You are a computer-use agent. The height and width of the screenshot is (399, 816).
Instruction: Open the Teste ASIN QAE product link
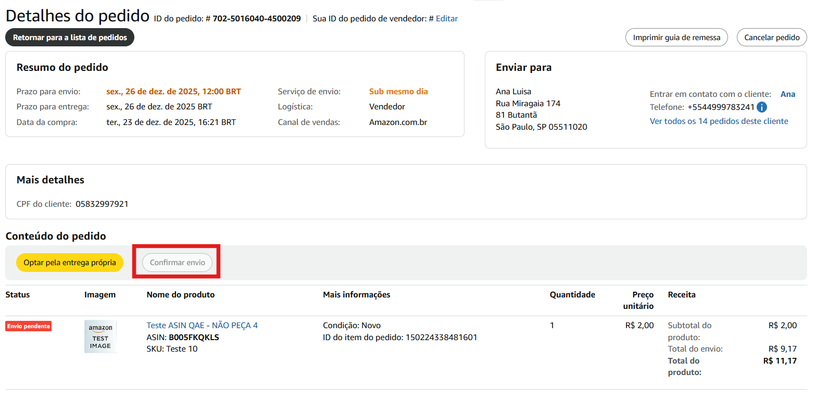(x=202, y=326)
